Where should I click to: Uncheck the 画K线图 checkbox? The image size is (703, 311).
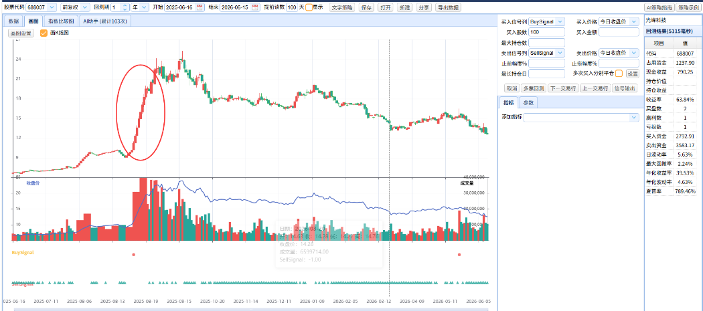pyautogui.click(x=44, y=33)
